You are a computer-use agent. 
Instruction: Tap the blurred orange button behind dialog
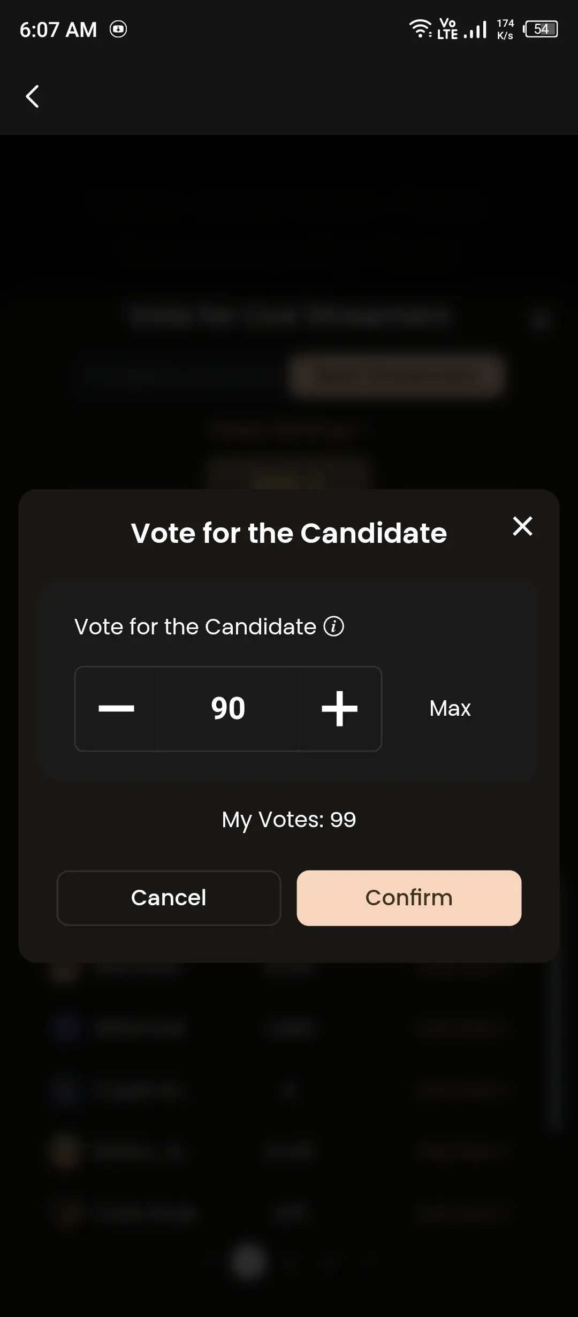pos(397,375)
